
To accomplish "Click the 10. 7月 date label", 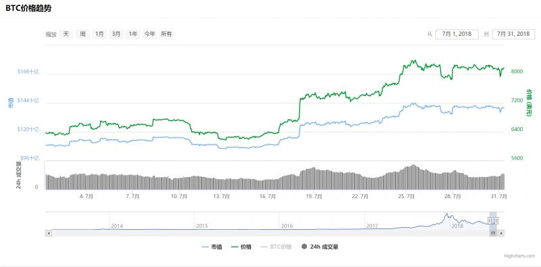I will pyautogui.click(x=179, y=196).
